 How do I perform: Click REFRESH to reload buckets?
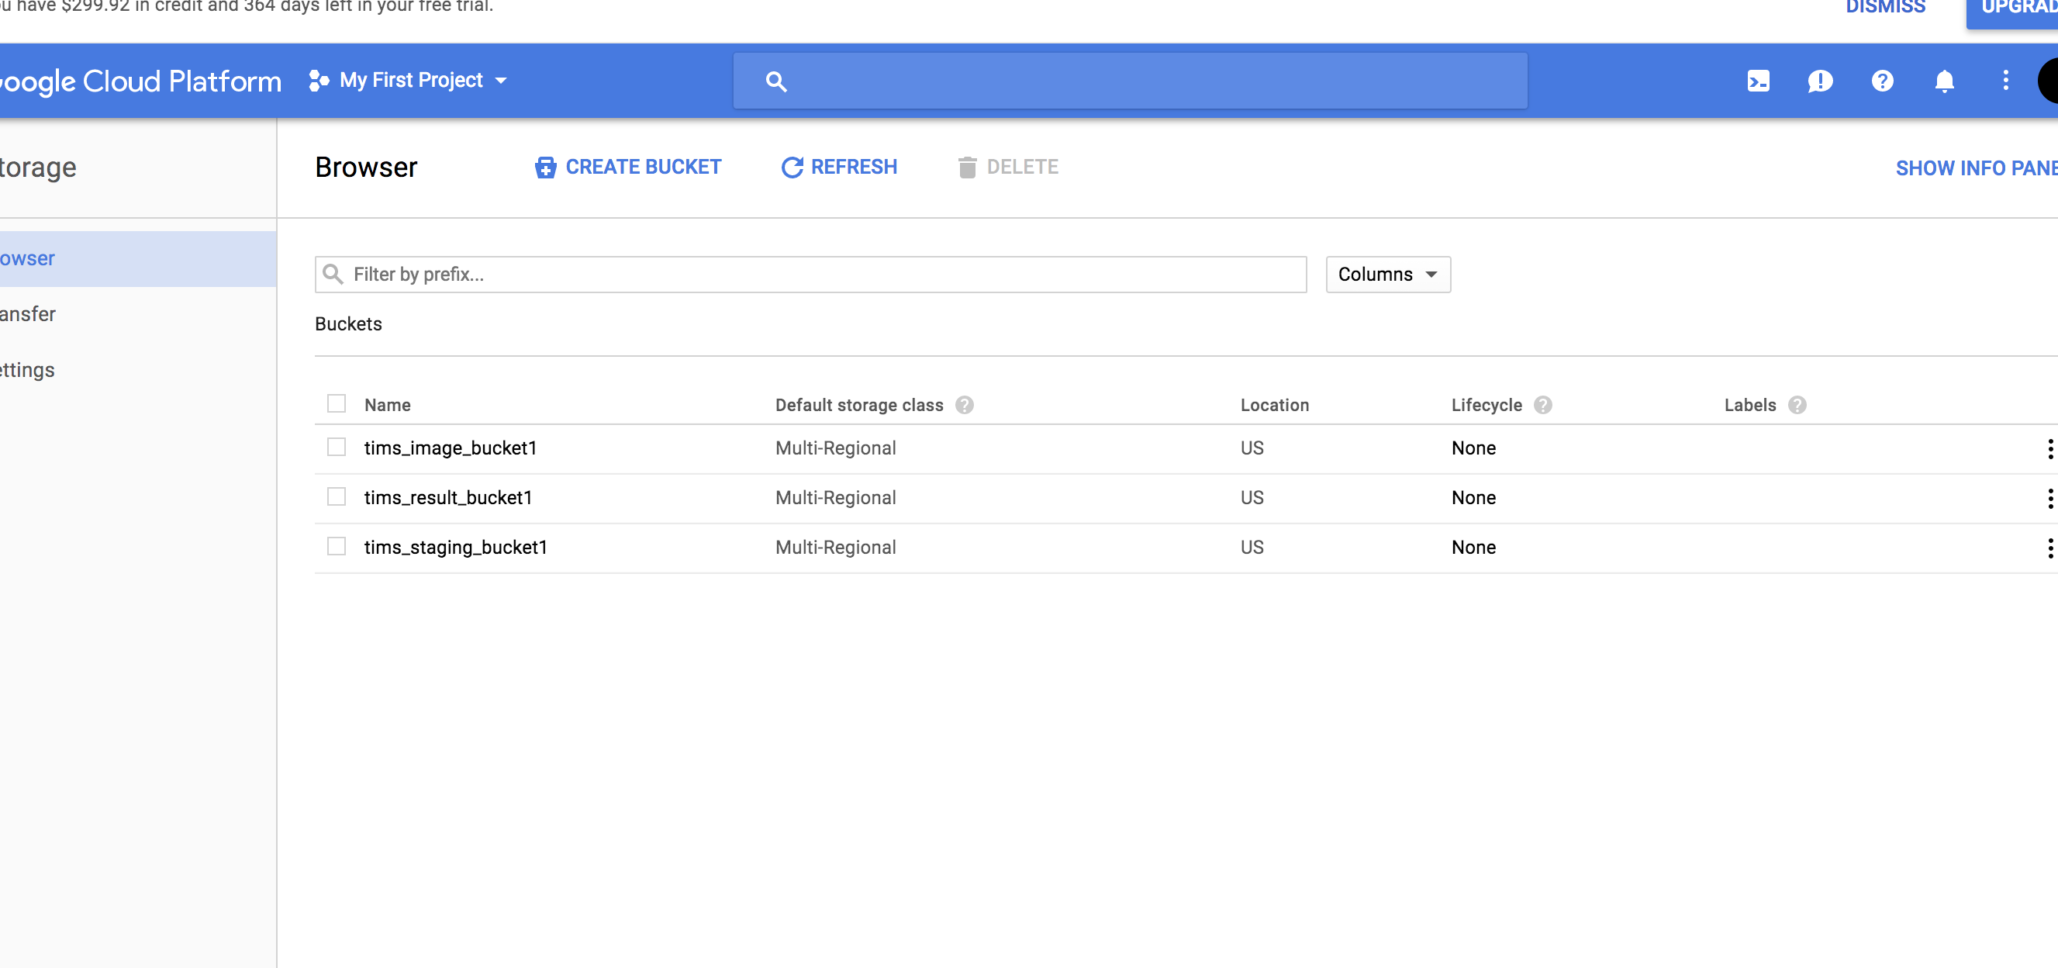pos(839,167)
